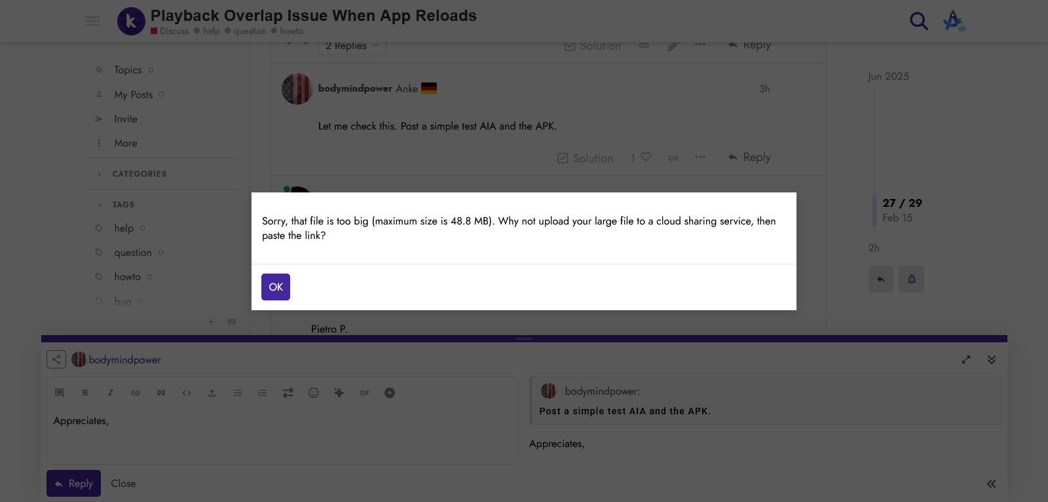Insert preformatted code with the code icon
Image resolution: width=1048 pixels, height=502 pixels.
pyautogui.click(x=187, y=393)
